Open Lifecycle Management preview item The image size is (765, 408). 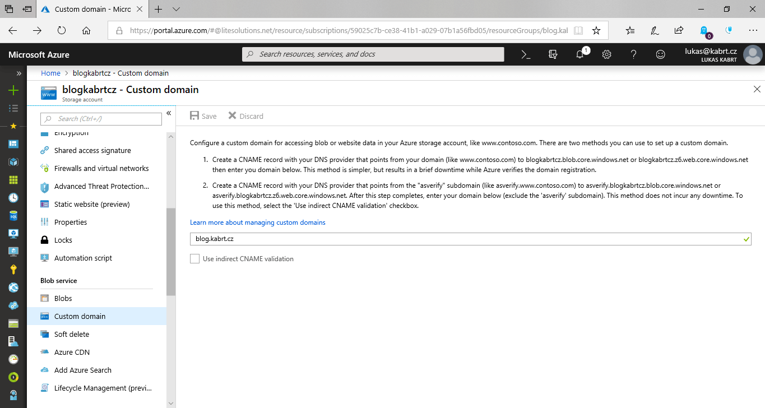[x=96, y=388]
